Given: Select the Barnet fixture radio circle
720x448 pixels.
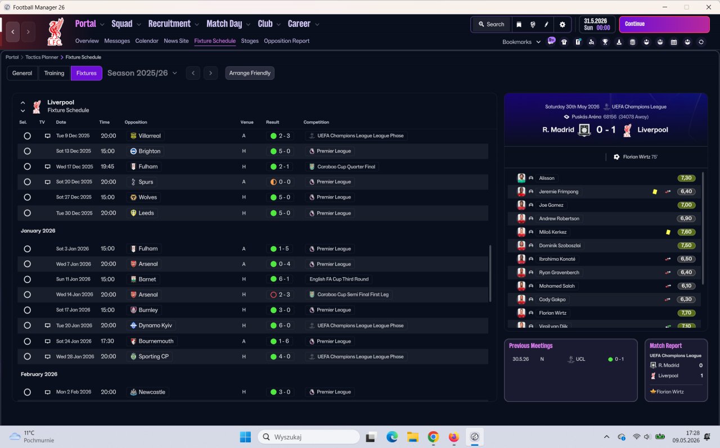Looking at the screenshot, I should (x=27, y=279).
